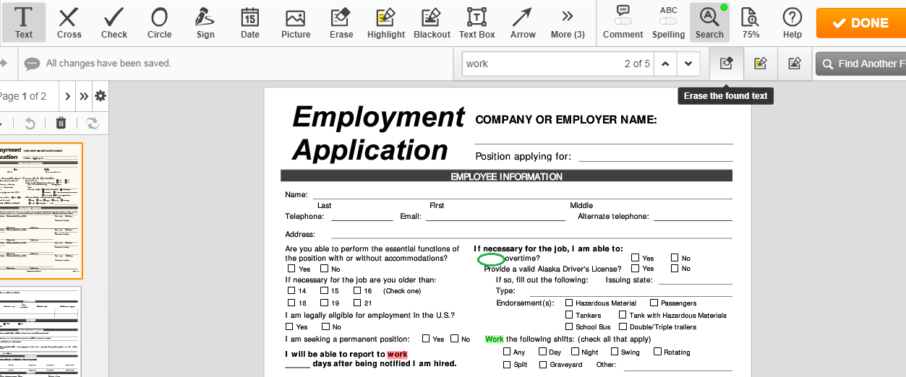The width and height of the screenshot is (906, 377).
Task: Open the 75% zoom menu
Action: pos(751,22)
